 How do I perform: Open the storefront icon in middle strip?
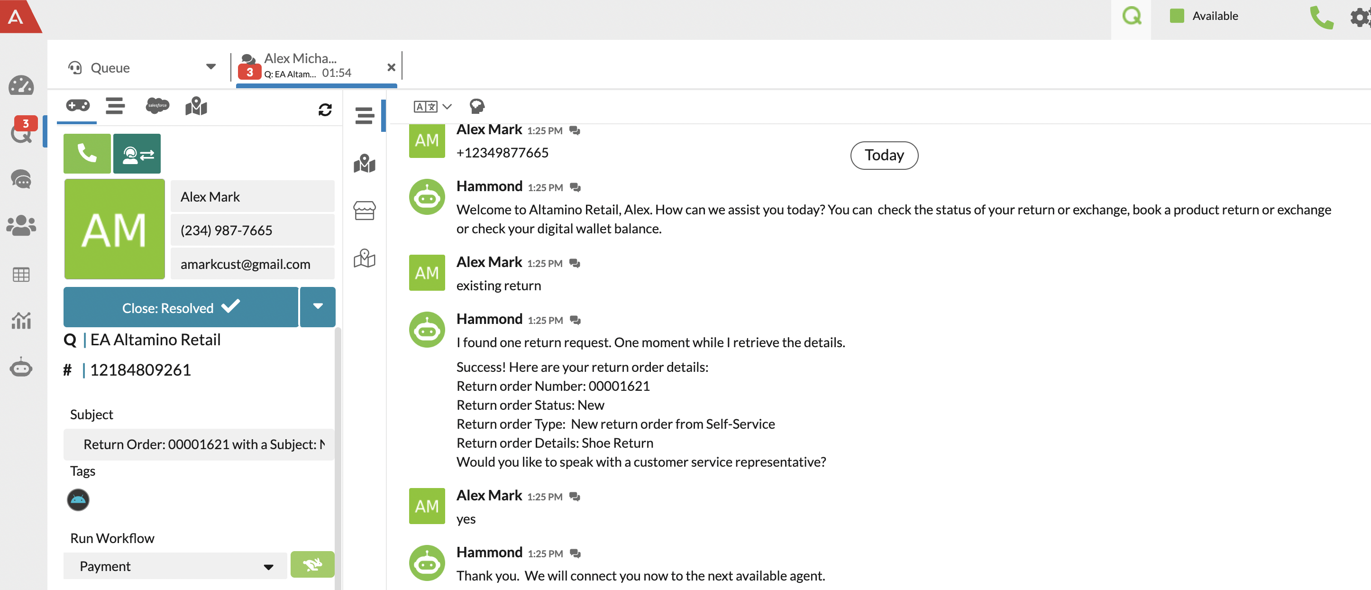(x=364, y=210)
